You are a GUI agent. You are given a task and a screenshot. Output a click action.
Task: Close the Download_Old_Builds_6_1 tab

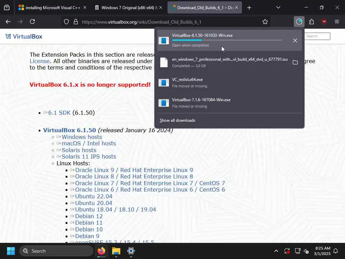coord(236,7)
